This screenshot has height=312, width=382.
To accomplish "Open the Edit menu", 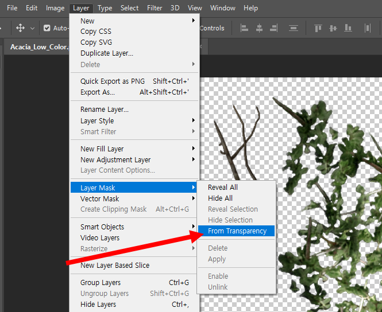I will [x=32, y=8].
